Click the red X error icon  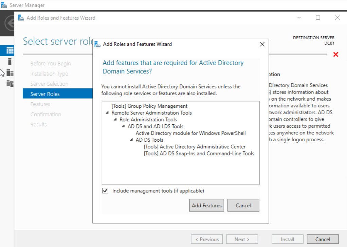(x=336, y=54)
